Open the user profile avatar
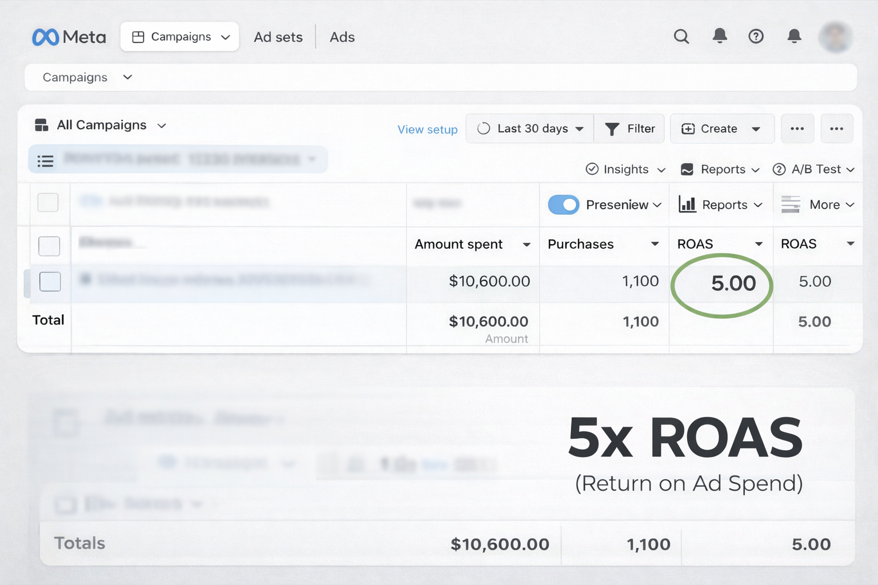The width and height of the screenshot is (878, 585). click(x=835, y=37)
